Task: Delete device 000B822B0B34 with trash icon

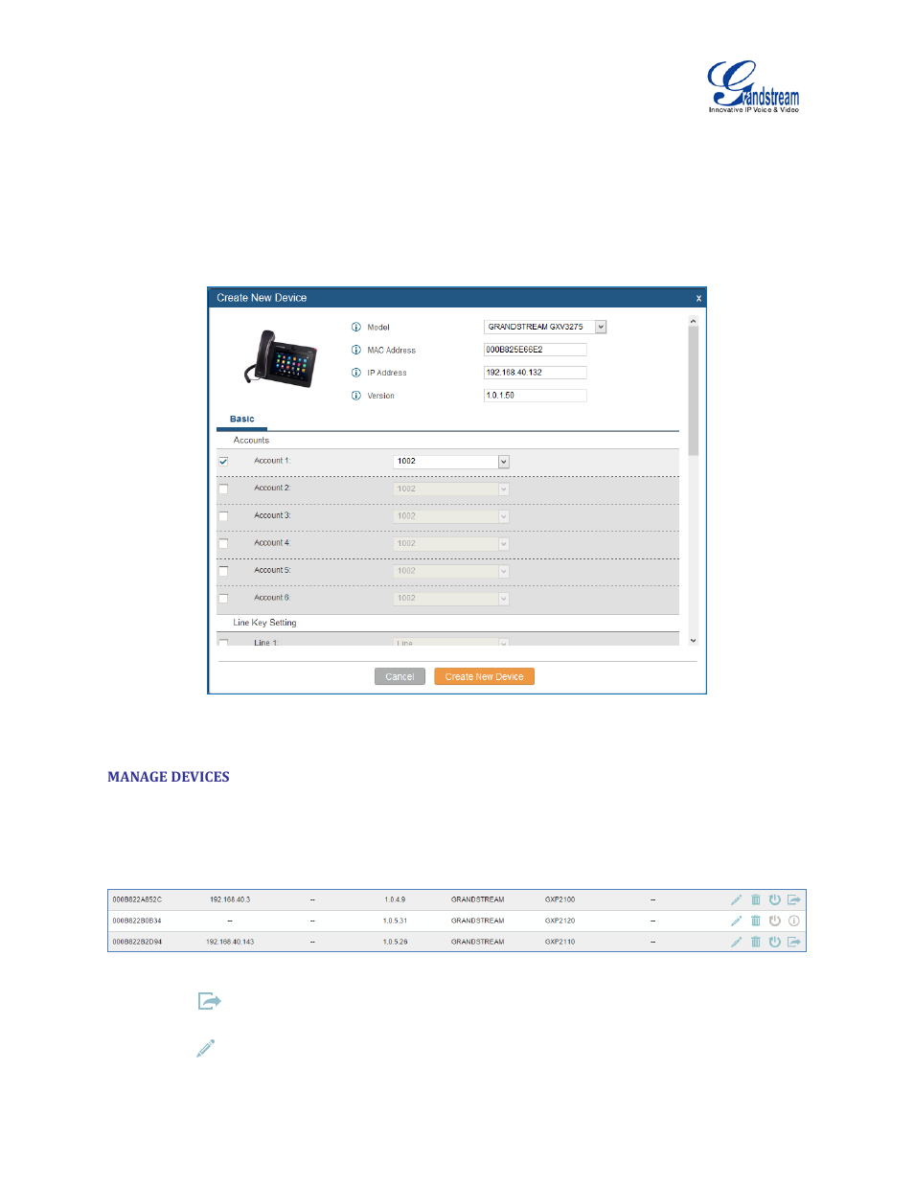Action: tap(756, 921)
